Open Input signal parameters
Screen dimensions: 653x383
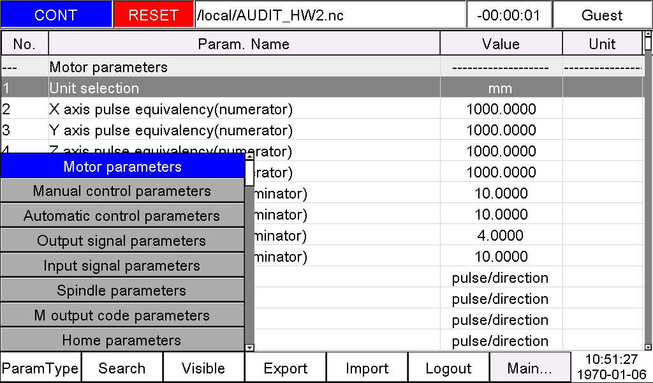click(122, 266)
